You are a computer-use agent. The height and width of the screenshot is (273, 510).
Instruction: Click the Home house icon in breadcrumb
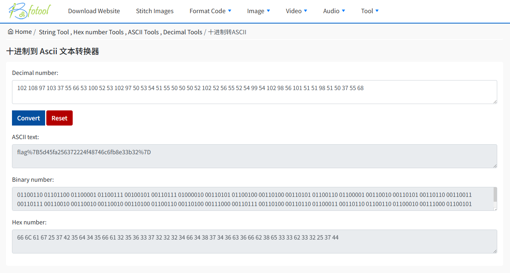[10, 31]
